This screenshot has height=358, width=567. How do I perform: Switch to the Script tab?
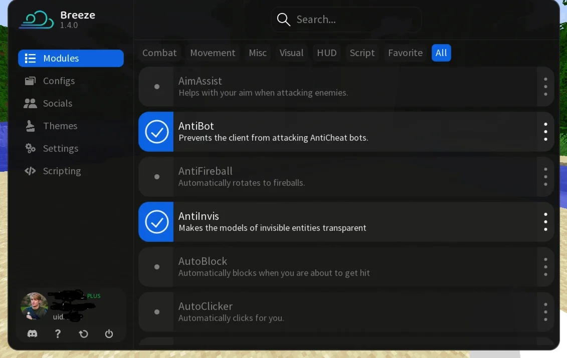coord(362,53)
